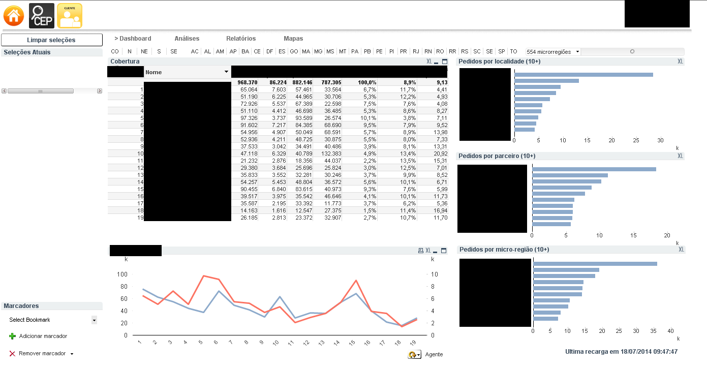Export Pedidos por localidade chart to XL
The image size is (707, 369).
[x=681, y=61]
